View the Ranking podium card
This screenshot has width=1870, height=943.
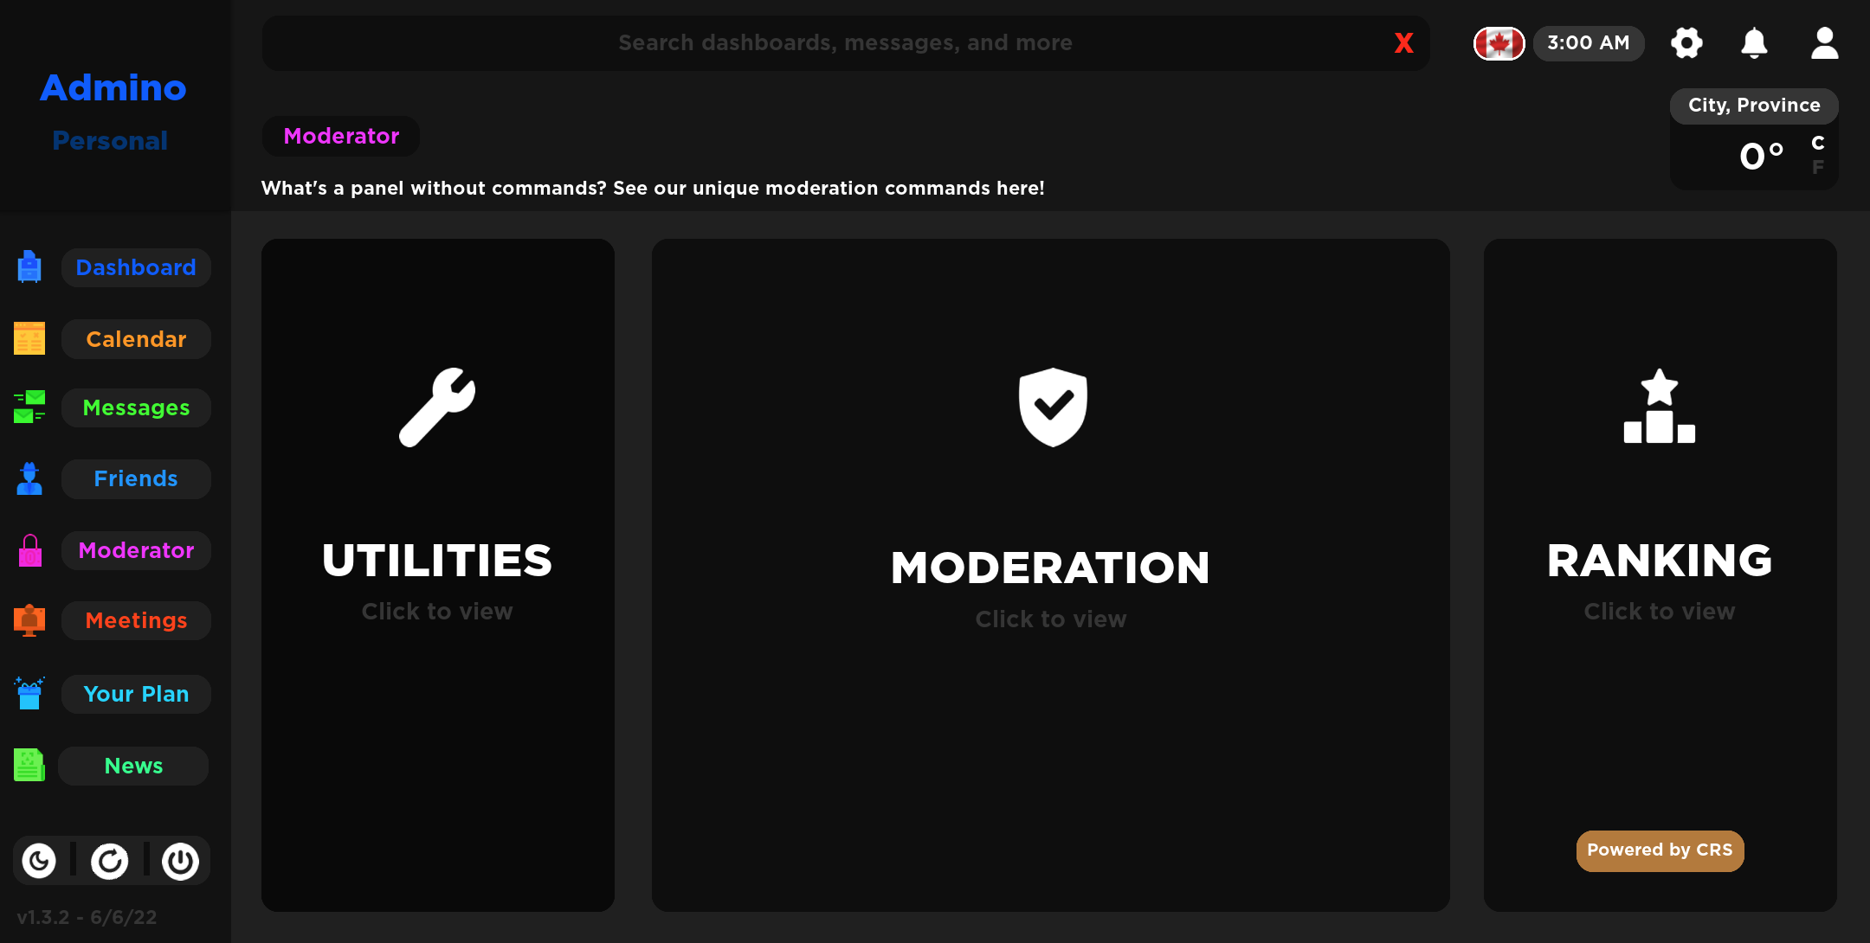click(x=1660, y=575)
